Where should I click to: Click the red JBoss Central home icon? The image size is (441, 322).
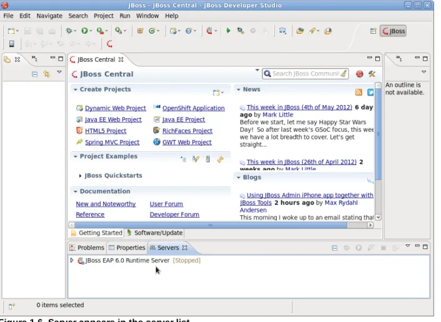359,74
